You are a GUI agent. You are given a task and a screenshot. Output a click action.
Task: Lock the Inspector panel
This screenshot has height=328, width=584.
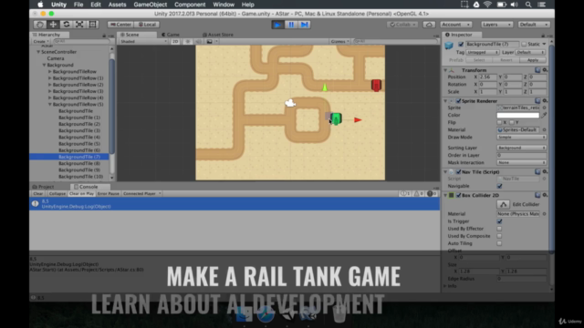[x=543, y=36]
